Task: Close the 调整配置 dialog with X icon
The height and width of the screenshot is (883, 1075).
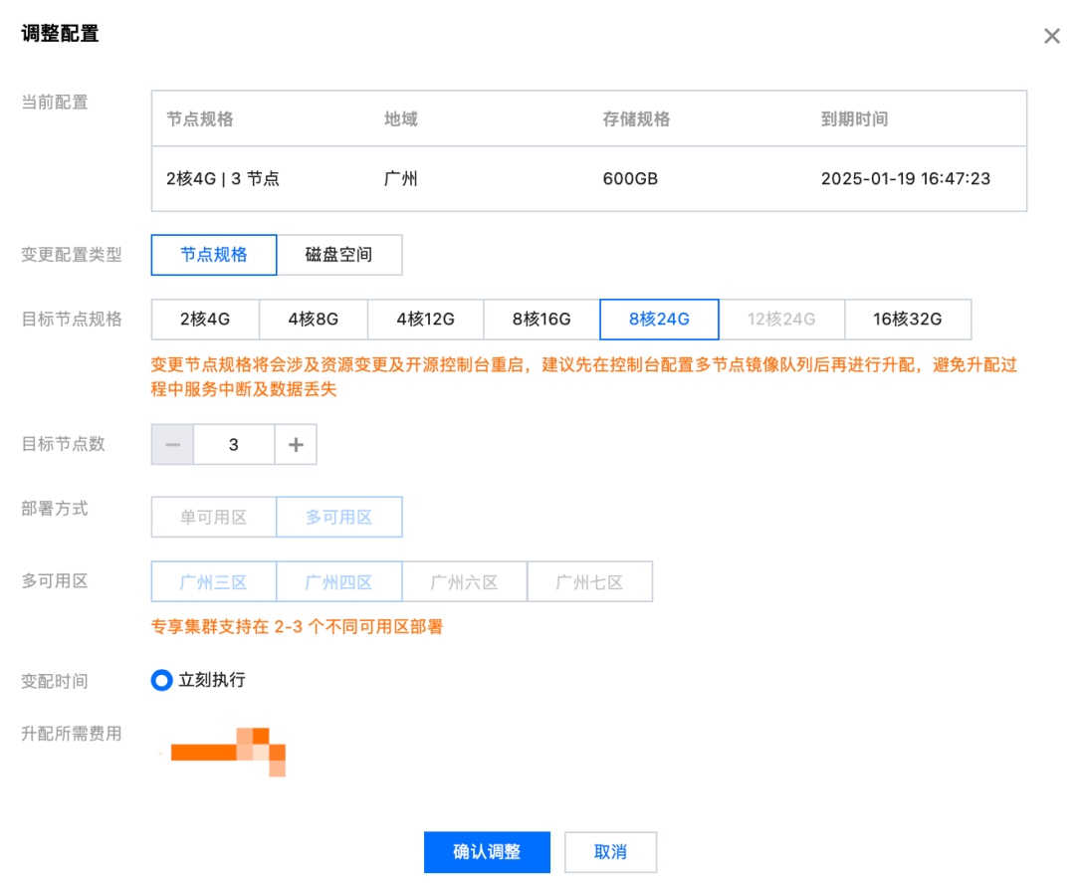Action: (1052, 36)
